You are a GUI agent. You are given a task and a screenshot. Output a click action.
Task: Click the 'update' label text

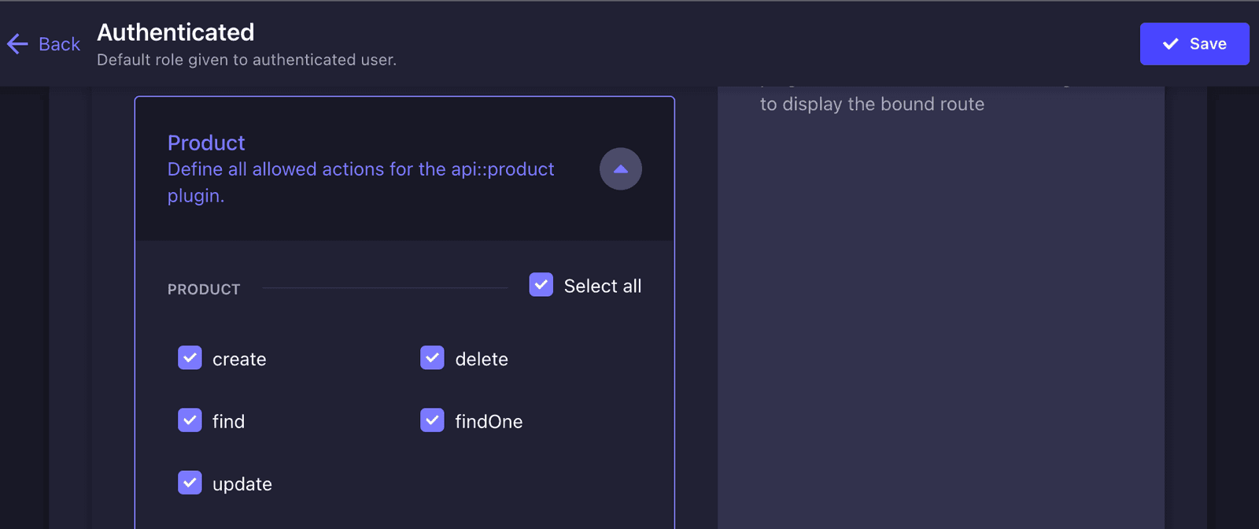(242, 484)
